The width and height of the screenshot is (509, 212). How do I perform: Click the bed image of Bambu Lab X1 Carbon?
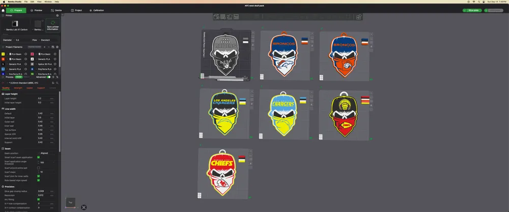(x=15, y=24)
